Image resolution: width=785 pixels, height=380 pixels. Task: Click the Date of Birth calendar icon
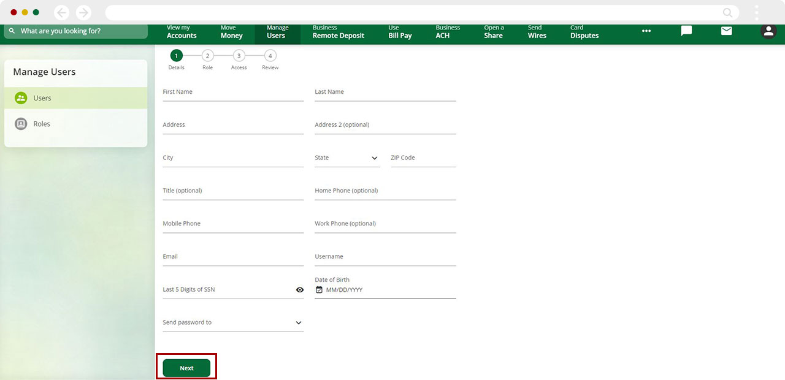click(x=319, y=290)
